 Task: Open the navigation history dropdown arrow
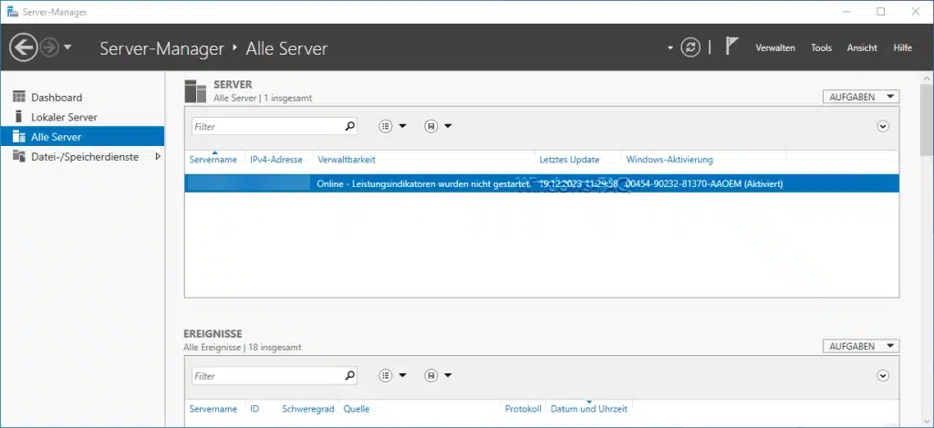click(x=67, y=47)
